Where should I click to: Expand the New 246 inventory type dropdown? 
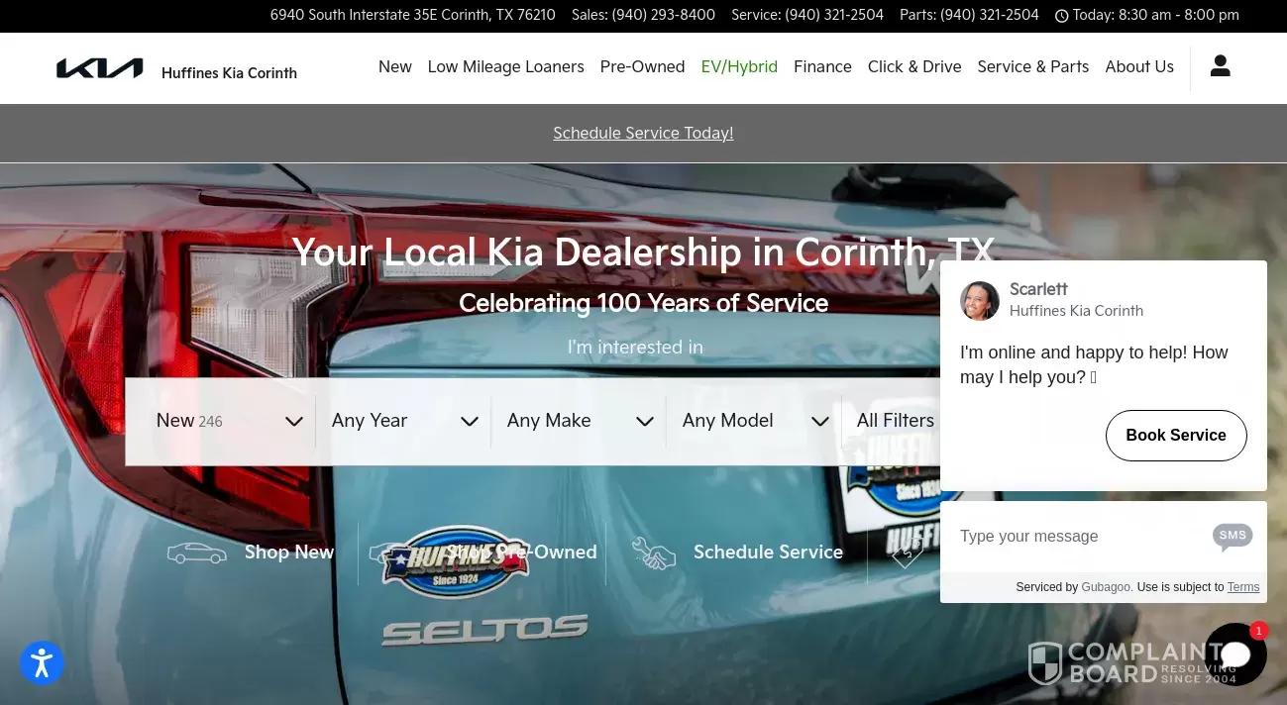[x=229, y=421]
